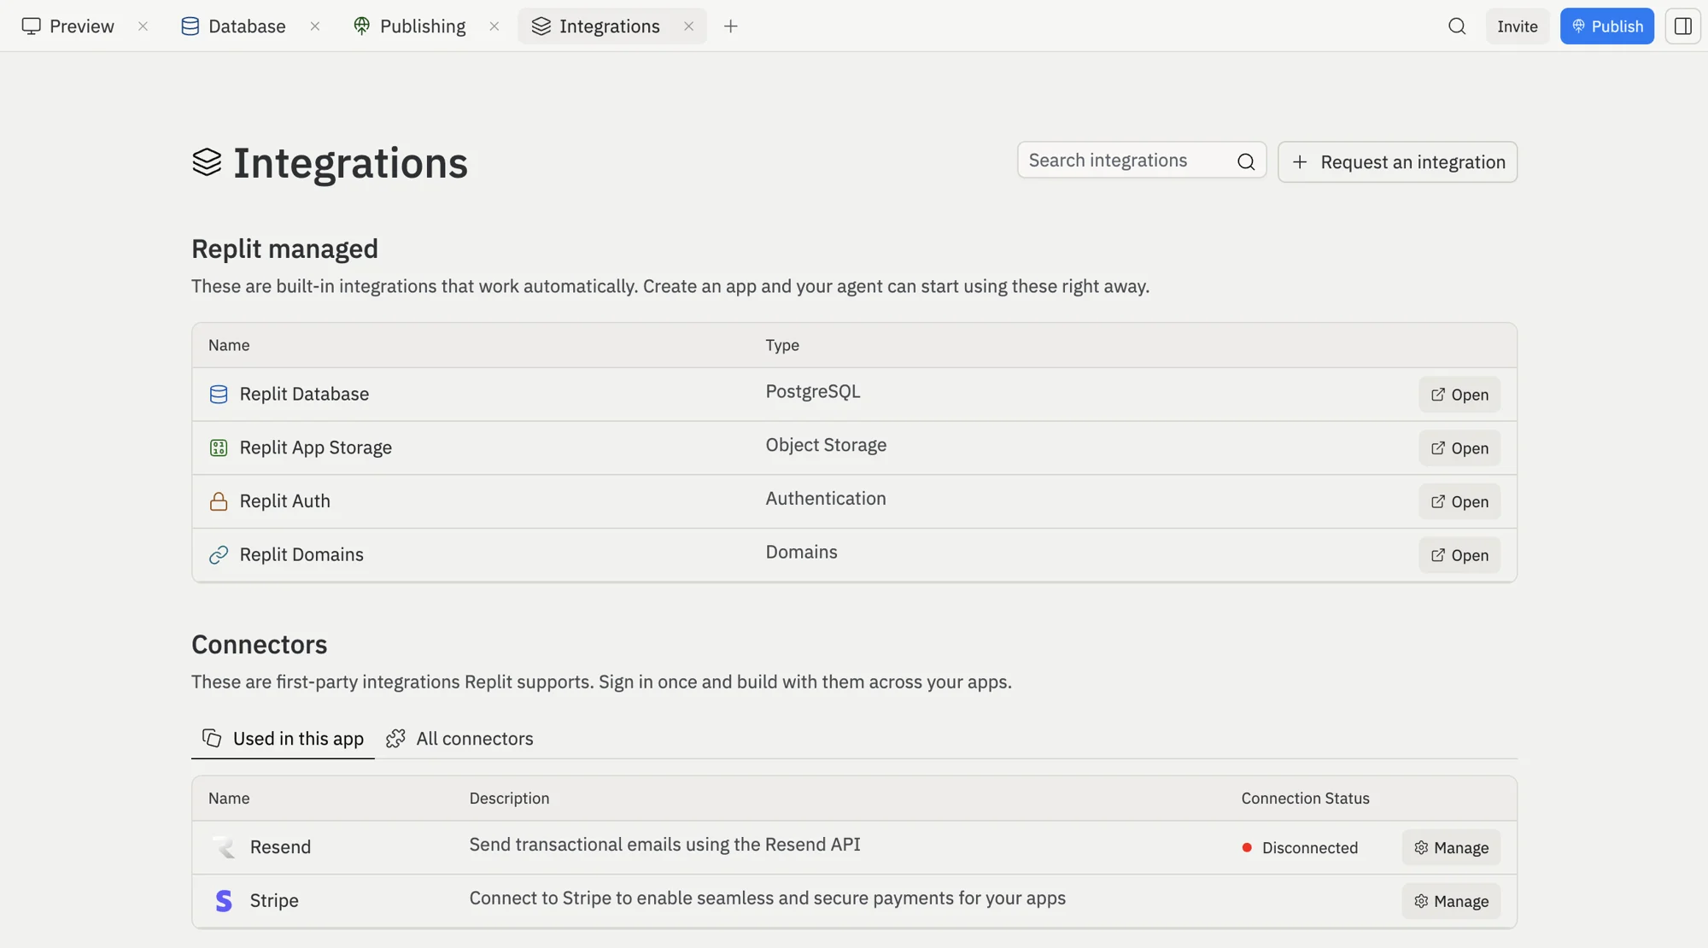Select the Used in this app tab
The height and width of the screenshot is (948, 1708).
(283, 739)
